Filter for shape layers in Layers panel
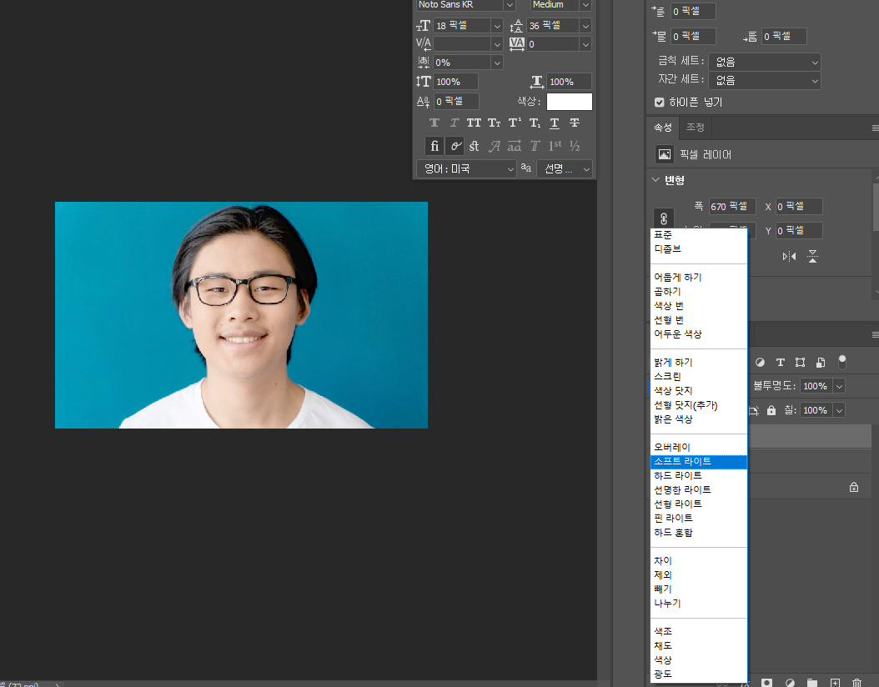This screenshot has height=687, width=879. click(800, 362)
